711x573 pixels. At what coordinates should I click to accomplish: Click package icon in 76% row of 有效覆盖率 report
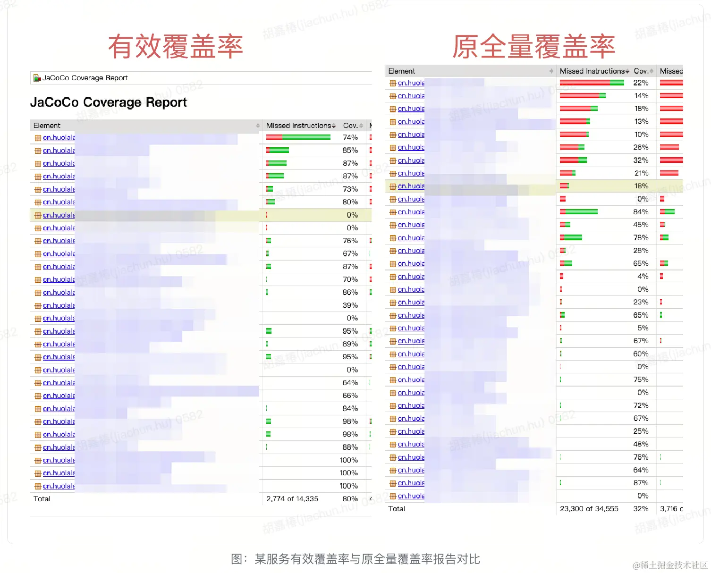(38, 241)
